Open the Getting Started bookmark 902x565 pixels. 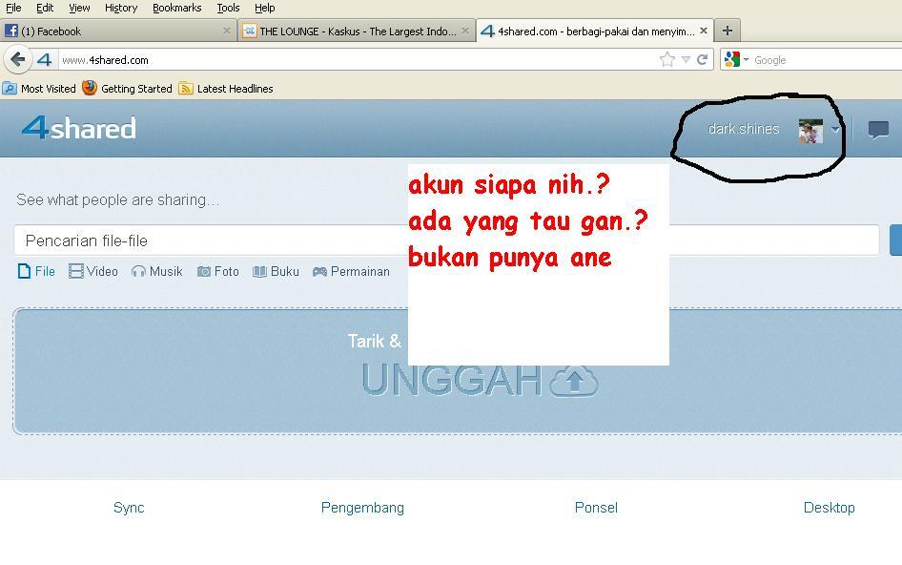pos(127,89)
